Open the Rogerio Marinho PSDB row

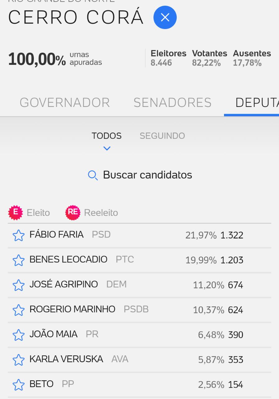click(139, 310)
